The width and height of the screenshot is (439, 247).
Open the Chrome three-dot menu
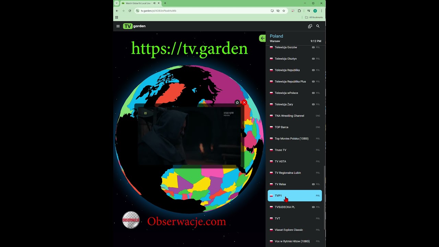tap(321, 11)
